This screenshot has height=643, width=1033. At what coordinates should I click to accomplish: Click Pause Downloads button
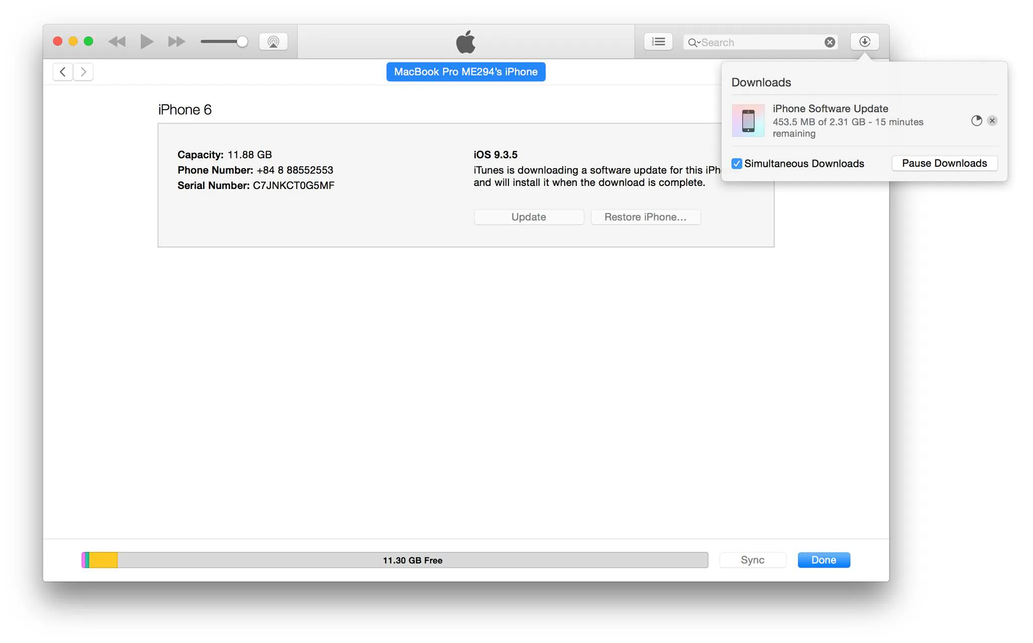coord(944,163)
